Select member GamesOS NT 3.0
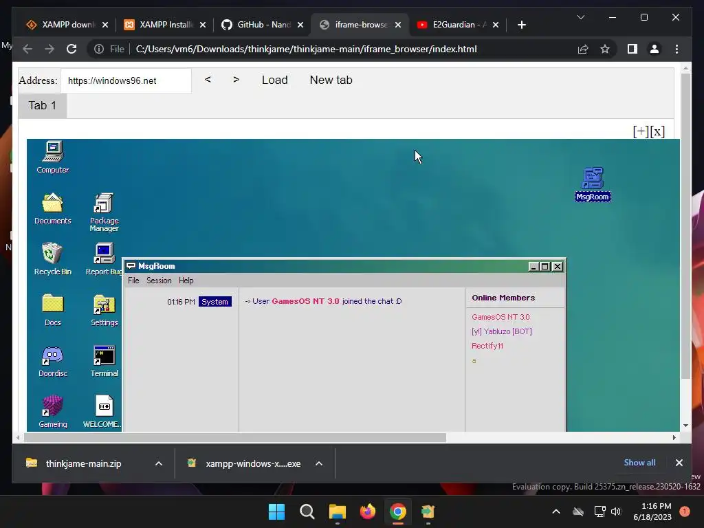The width and height of the screenshot is (704, 528). [500, 317]
